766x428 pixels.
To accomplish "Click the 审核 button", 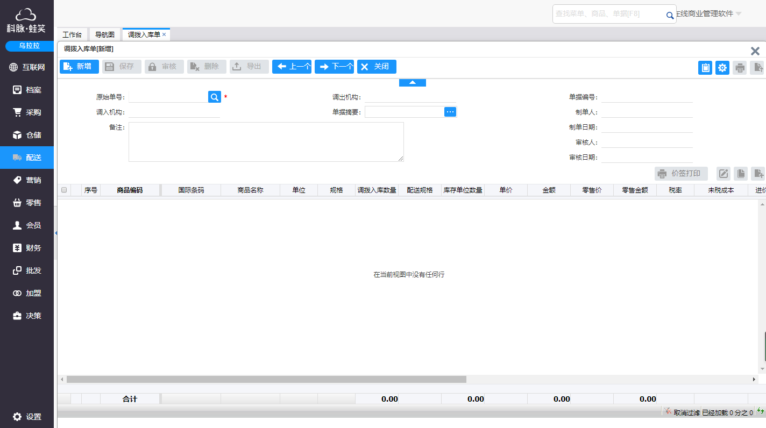I will pyautogui.click(x=164, y=67).
